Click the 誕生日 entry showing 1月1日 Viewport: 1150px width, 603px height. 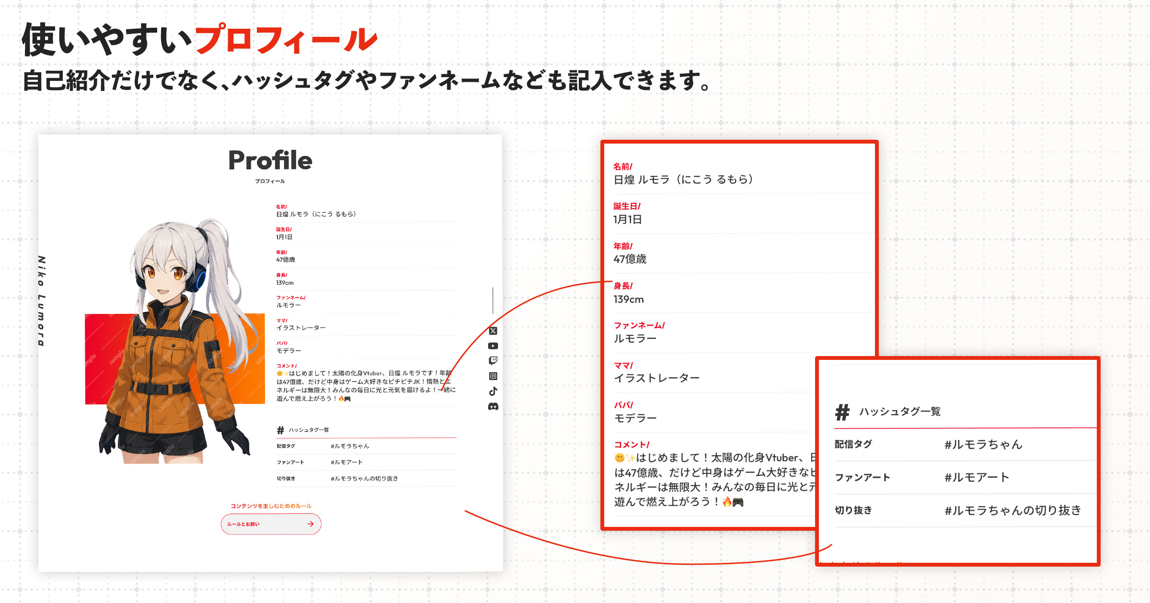pyautogui.click(x=283, y=238)
